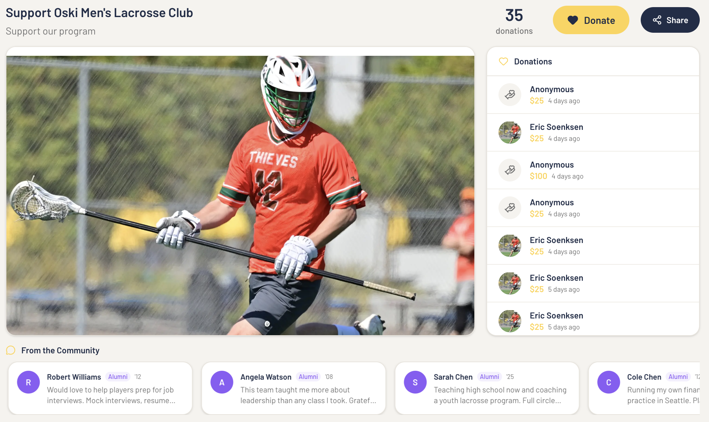The height and width of the screenshot is (422, 709).
Task: Click the heart icon on Donate button
Action: tap(572, 20)
